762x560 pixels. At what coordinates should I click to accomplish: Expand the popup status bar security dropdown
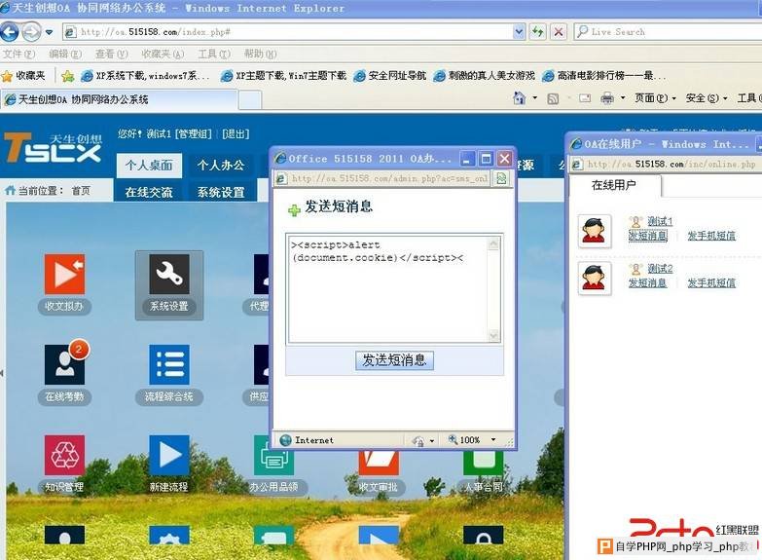(x=431, y=441)
